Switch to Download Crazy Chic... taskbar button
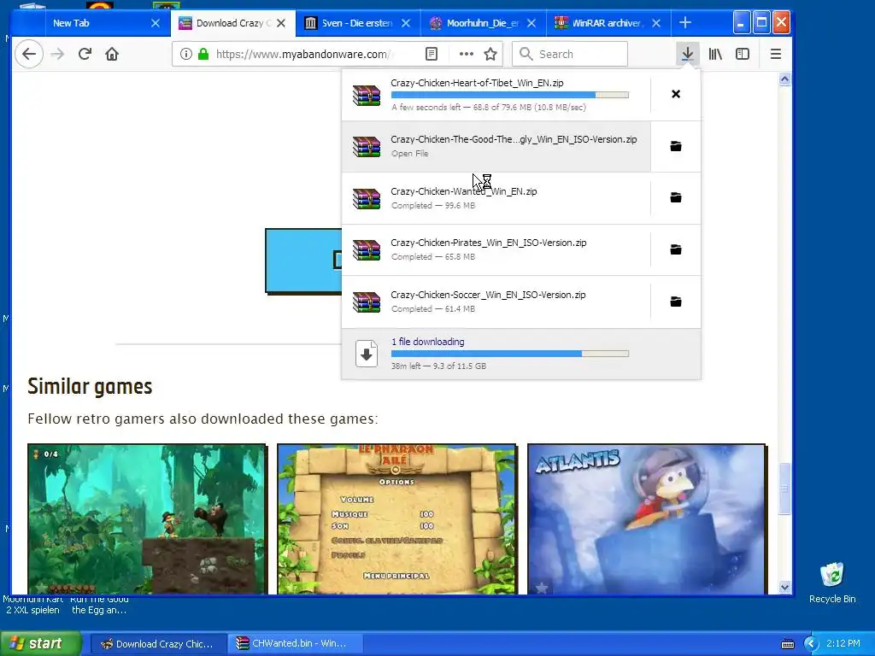 pyautogui.click(x=158, y=644)
